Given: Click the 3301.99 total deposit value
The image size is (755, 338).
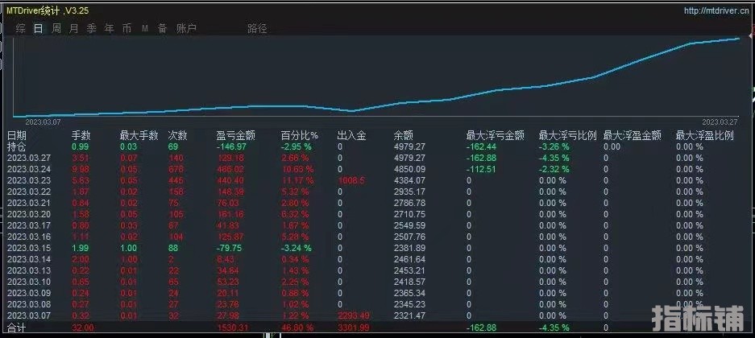Looking at the screenshot, I should tap(354, 328).
